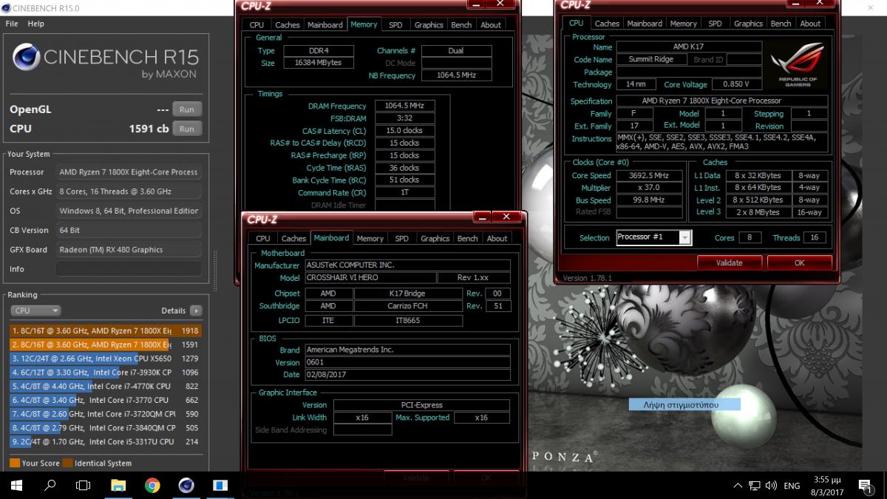Open Mainboard tab in CPU-Z Memory window
This screenshot has height=499, width=887.
[325, 24]
